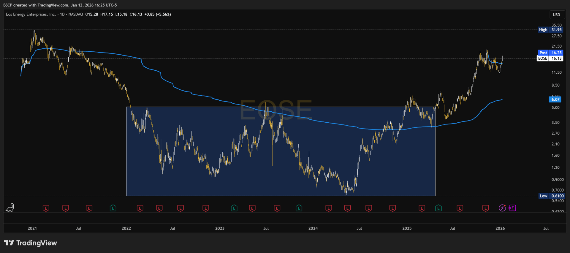Click the TradingView logo at the bottom
The image size is (570, 253).
point(31,243)
